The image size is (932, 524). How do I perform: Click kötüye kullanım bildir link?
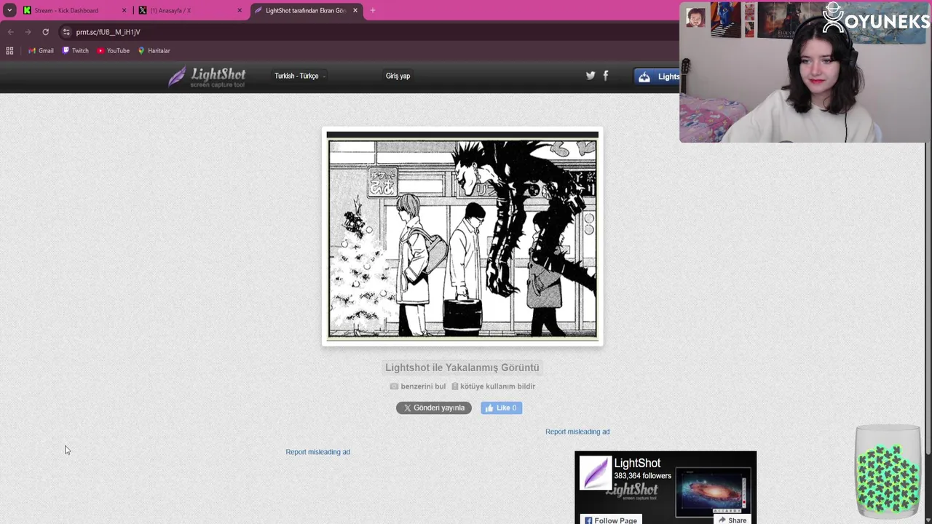pyautogui.click(x=493, y=386)
